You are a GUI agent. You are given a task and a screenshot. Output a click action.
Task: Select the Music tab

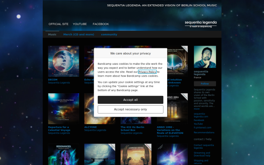52,34
